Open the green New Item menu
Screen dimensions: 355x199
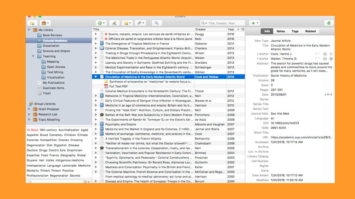pyautogui.click(x=101, y=23)
